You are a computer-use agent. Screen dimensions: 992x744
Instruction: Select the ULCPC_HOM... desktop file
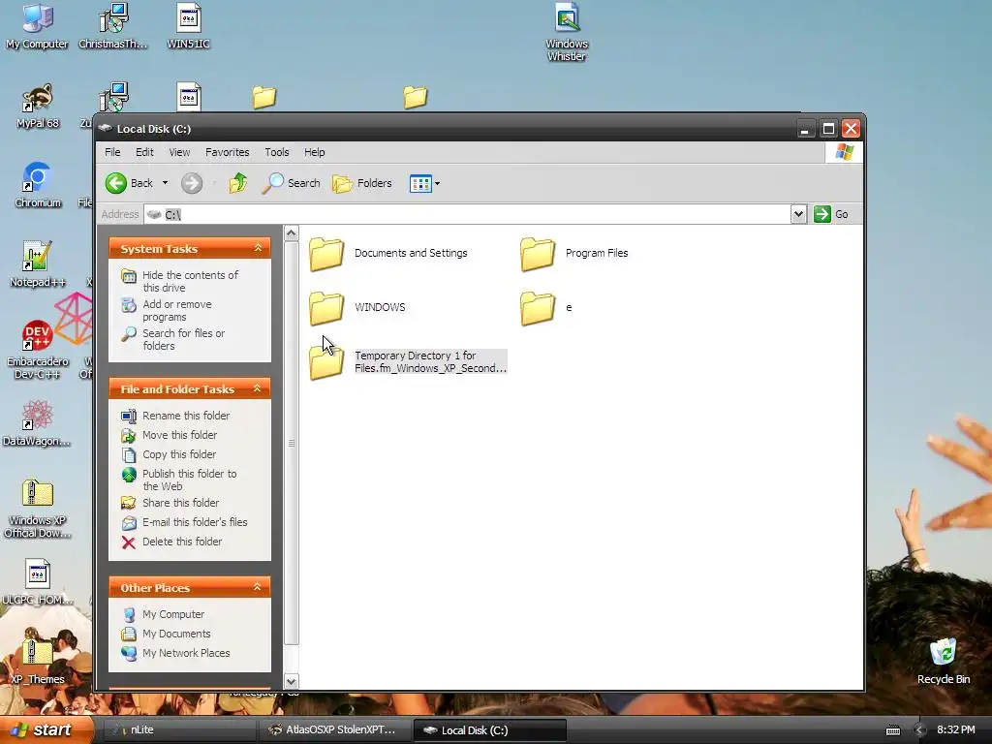[38, 582]
